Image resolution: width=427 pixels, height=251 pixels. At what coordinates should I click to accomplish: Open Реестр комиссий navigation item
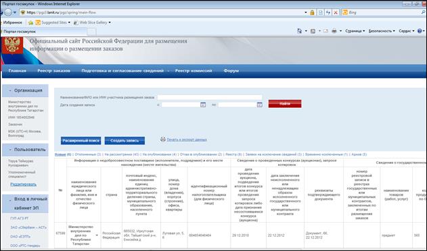pyautogui.click(x=194, y=71)
